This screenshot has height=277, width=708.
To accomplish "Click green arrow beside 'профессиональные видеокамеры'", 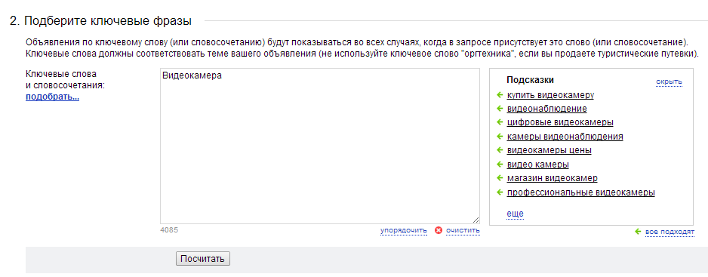I will point(500,192).
